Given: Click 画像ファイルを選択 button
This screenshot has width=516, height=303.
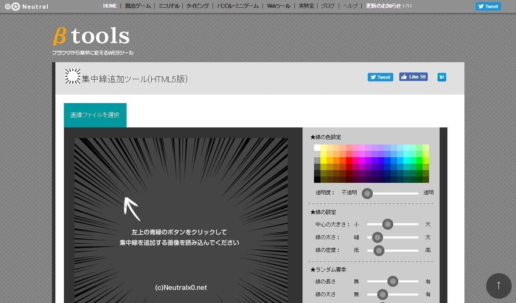Looking at the screenshot, I should (95, 115).
